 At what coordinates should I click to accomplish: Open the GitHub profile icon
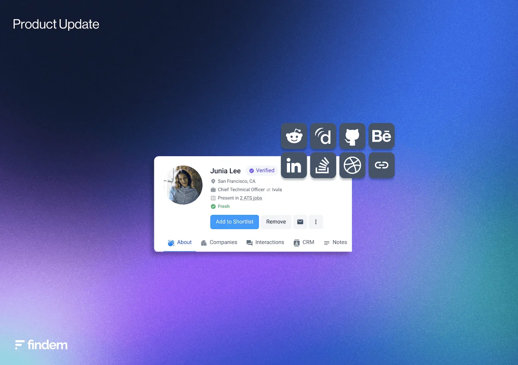pyautogui.click(x=353, y=136)
